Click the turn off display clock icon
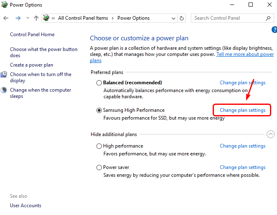277x215 pixels. point(4,74)
